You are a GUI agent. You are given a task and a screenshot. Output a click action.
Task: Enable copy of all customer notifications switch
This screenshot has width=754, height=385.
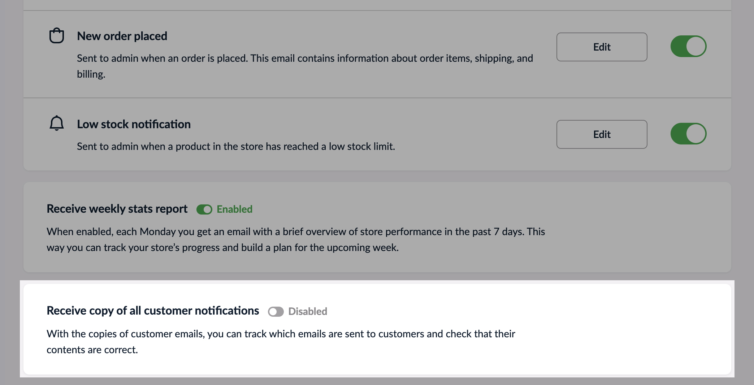click(x=276, y=312)
